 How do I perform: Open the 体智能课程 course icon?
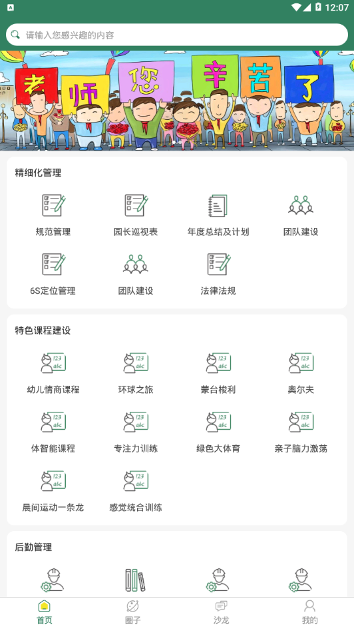[x=53, y=422]
